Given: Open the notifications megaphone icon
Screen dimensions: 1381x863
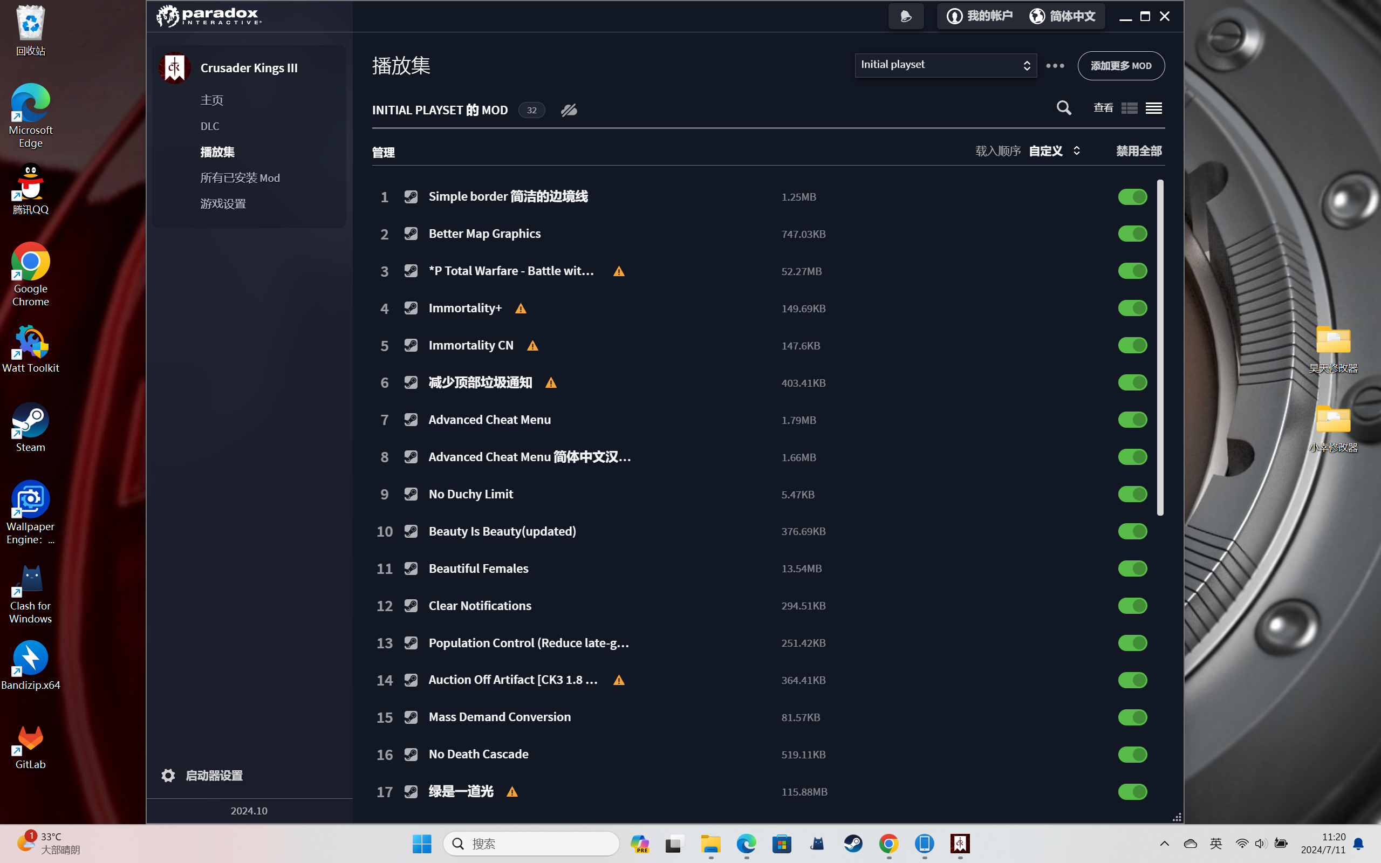Looking at the screenshot, I should point(906,16).
